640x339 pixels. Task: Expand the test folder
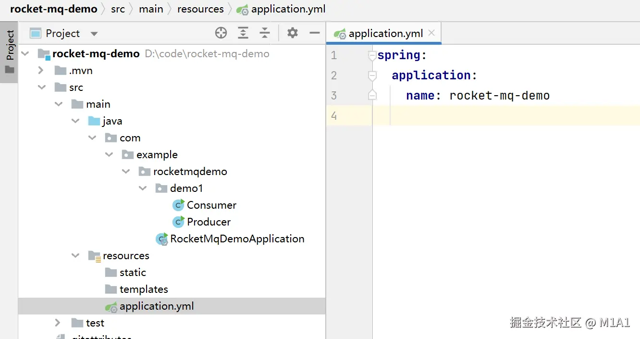click(58, 323)
